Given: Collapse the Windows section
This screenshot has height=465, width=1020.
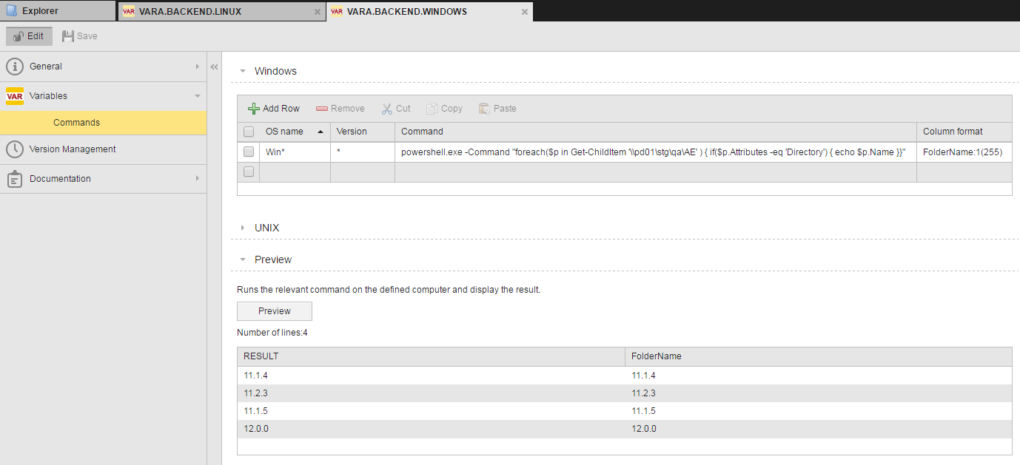Looking at the screenshot, I should click(x=243, y=72).
